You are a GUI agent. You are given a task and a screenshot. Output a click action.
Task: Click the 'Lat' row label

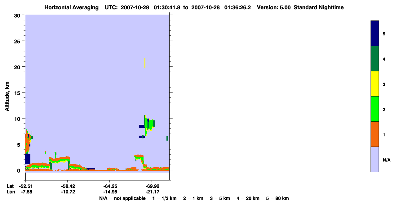10,186
